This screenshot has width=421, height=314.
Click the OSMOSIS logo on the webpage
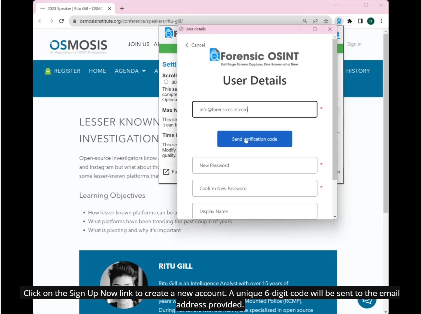(78, 46)
